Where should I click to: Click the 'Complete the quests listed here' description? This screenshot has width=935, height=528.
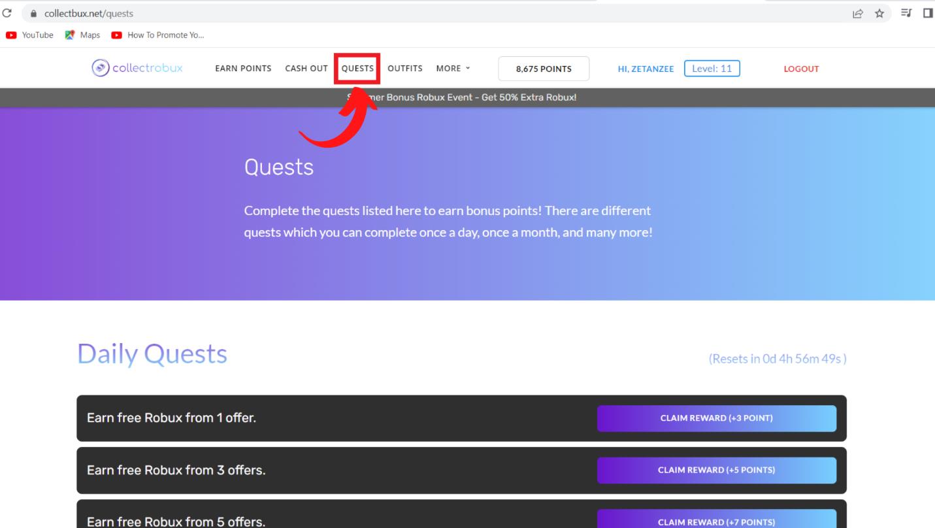pos(448,222)
